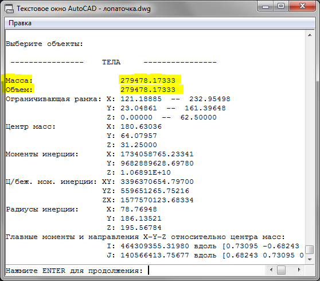Click the 'Выберите объекты:' text line

pyautogui.click(x=45, y=44)
